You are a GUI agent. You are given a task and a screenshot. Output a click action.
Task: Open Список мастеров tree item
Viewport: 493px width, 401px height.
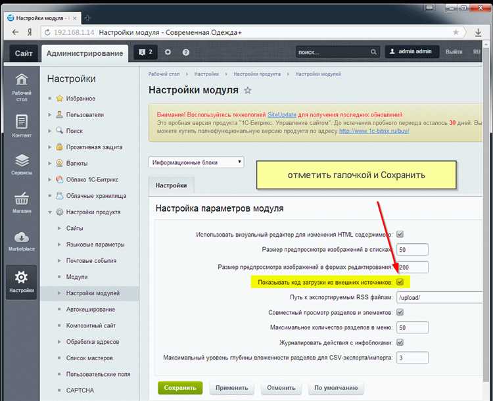89,358
